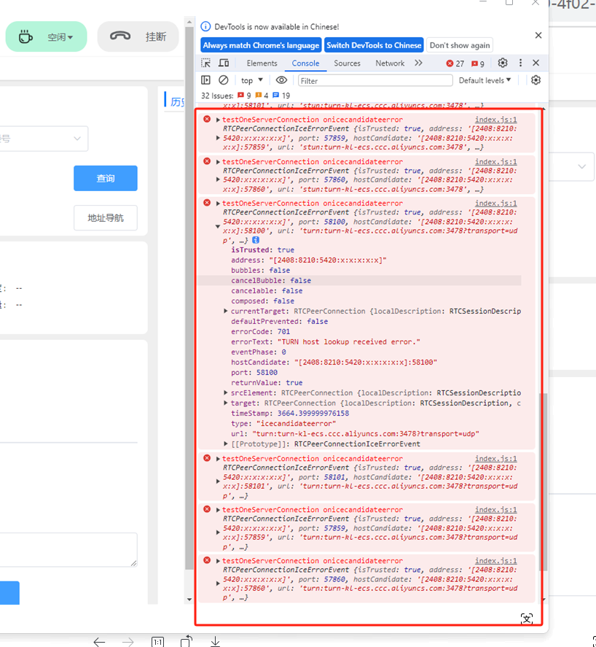The image size is (596, 647).
Task: Click the error icon of first console error
Action: click(x=207, y=119)
